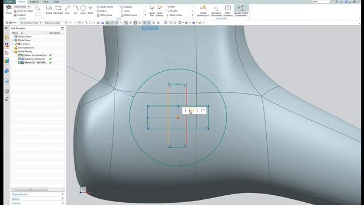Click Orient to Sketch

(x=23, y=11)
